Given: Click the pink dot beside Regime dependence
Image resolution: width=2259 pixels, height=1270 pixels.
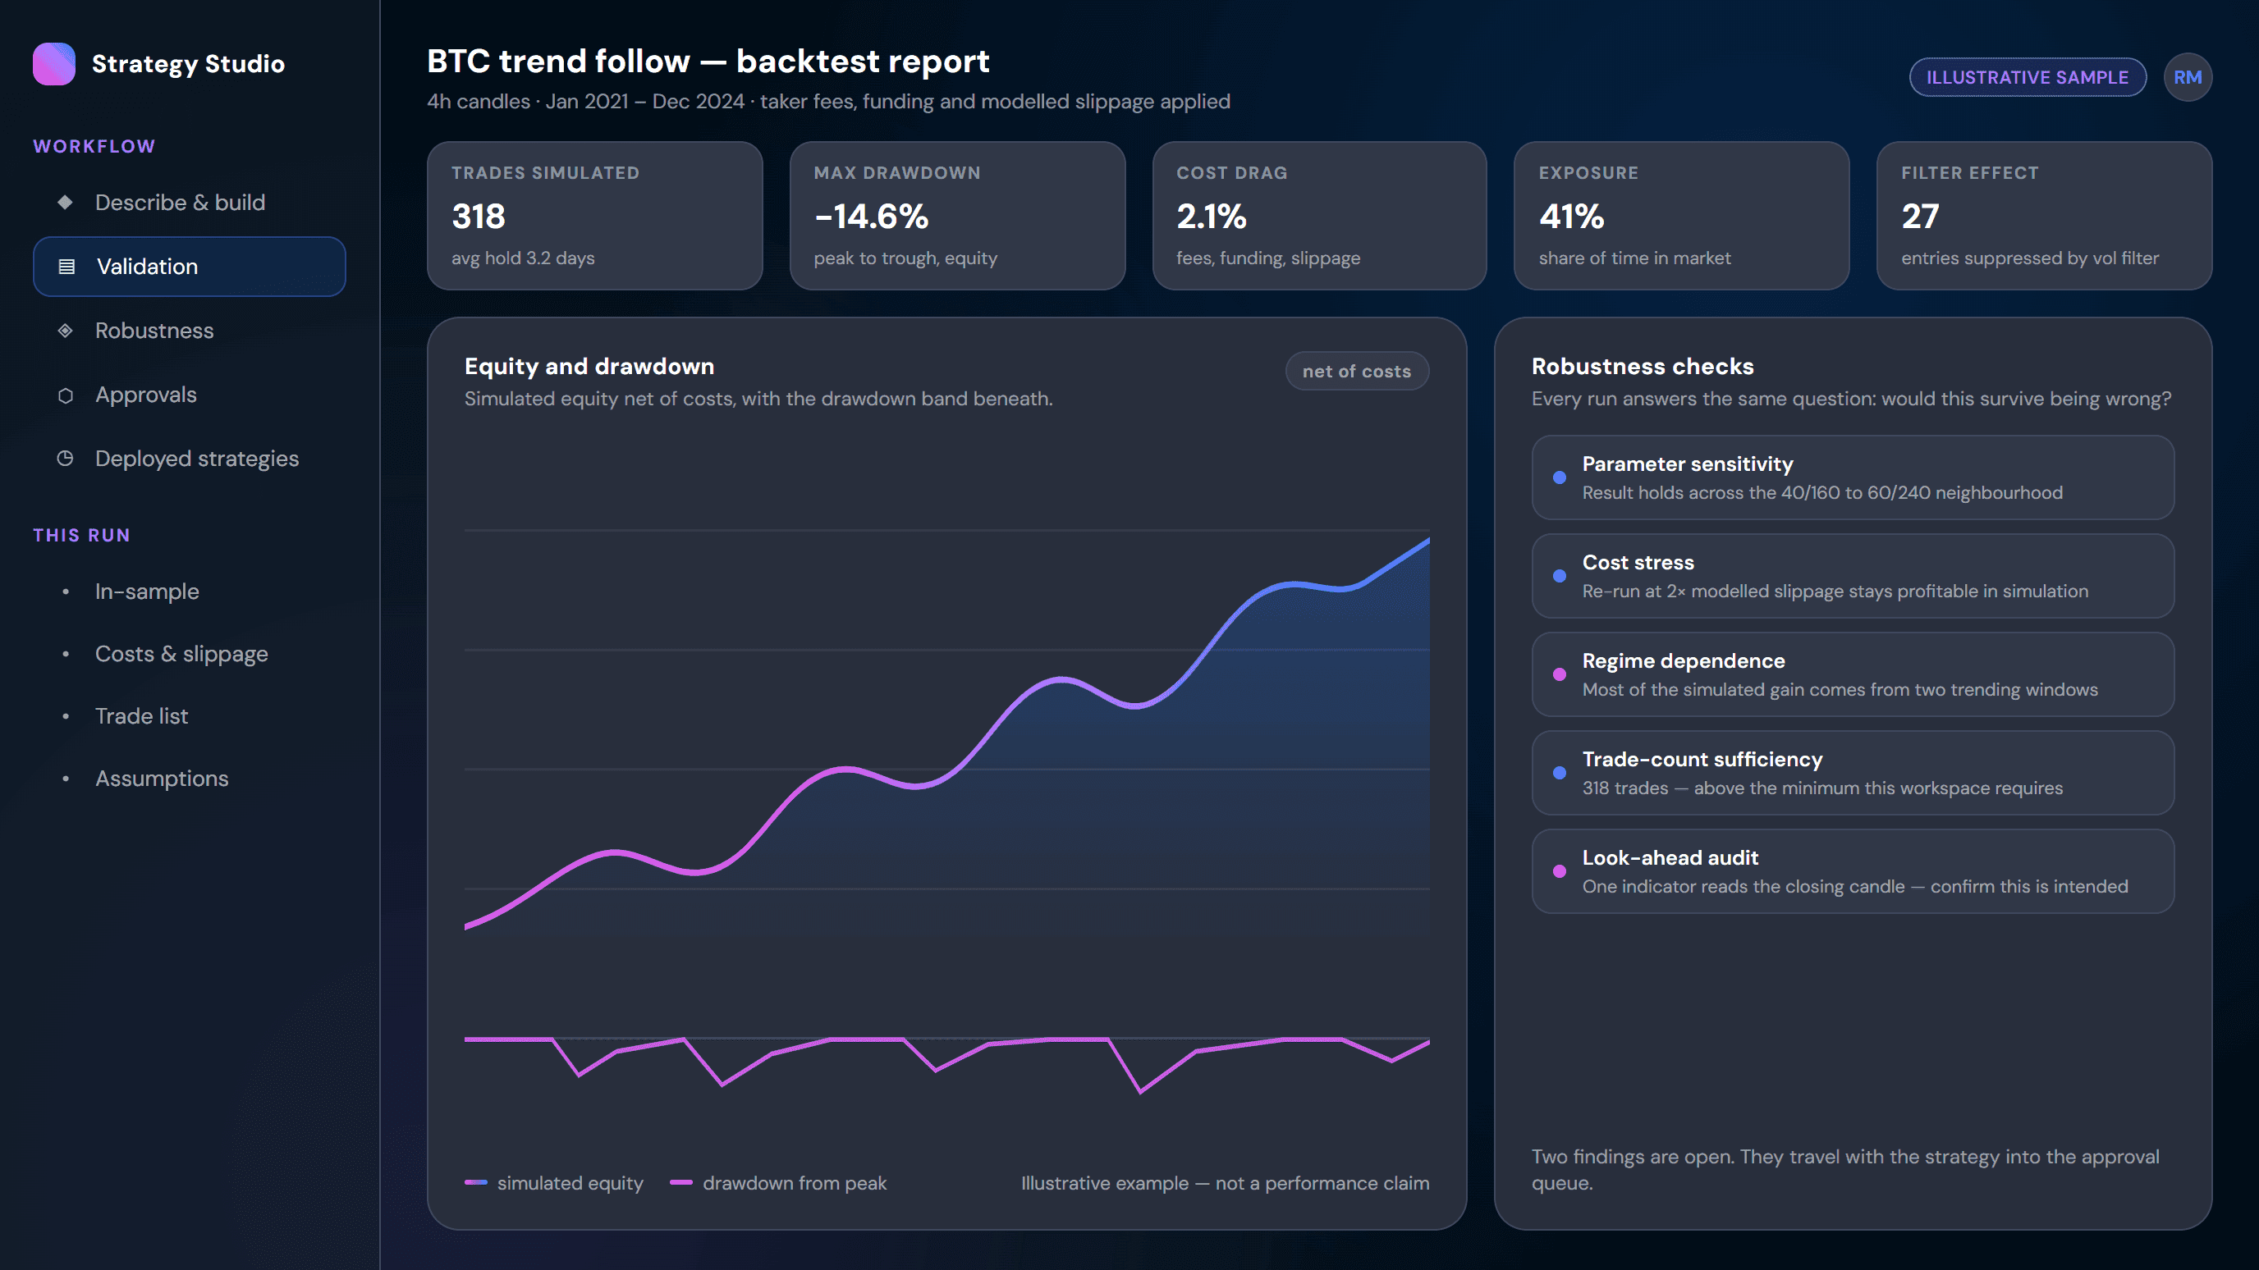Looking at the screenshot, I should point(1559,674).
